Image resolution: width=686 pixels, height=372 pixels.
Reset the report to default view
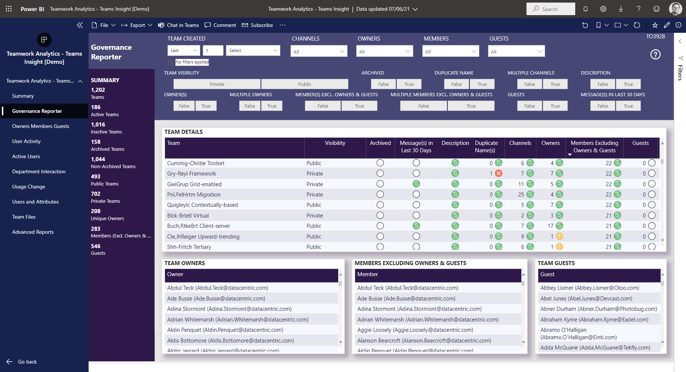point(585,25)
